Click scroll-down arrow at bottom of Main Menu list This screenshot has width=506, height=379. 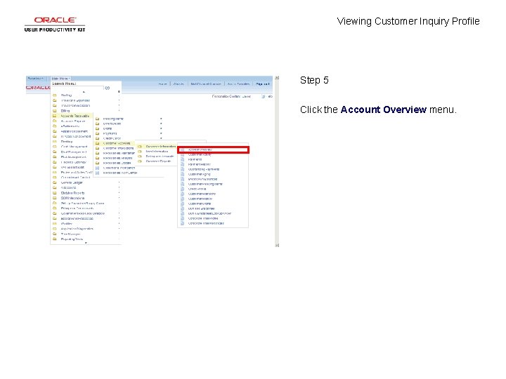(x=86, y=243)
